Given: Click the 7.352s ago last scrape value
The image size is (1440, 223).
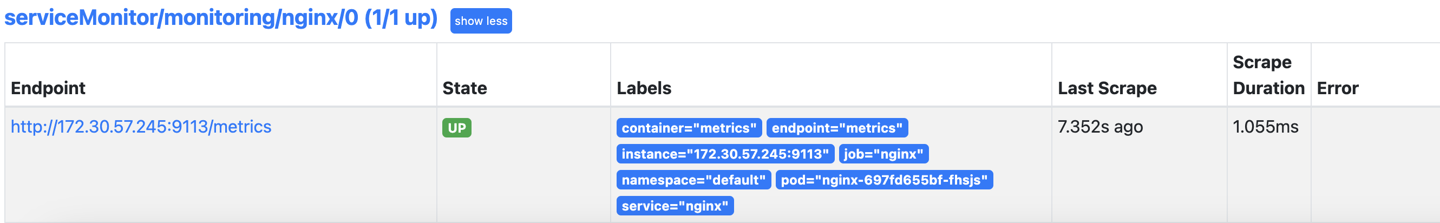Looking at the screenshot, I should [x=1099, y=127].
